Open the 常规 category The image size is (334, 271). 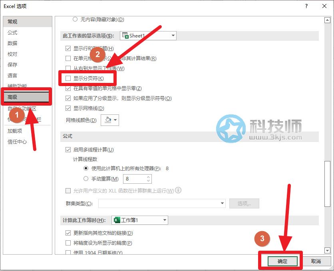point(28,22)
